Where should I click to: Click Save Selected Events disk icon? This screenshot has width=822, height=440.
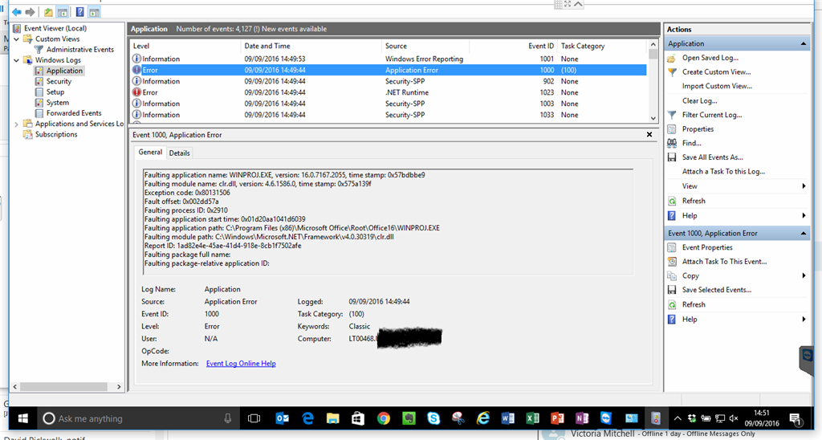672,290
